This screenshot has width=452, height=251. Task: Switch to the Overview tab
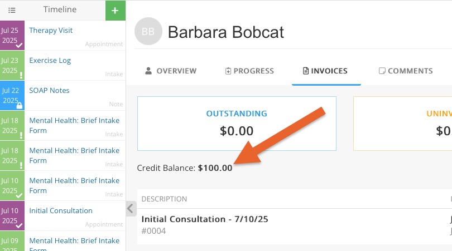tap(171, 71)
